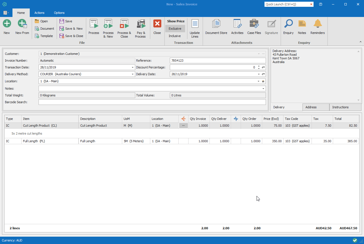Expand the Location dropdown
This screenshot has width=364, height=244.
[258, 81]
